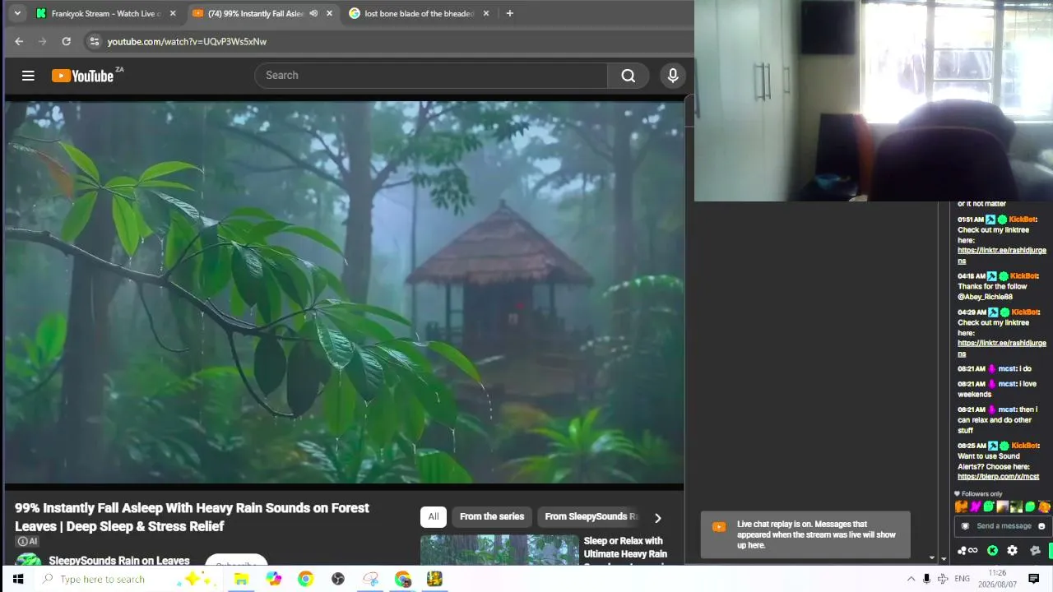
Task: Open the emoji picker in the chat box
Action: click(x=1041, y=526)
